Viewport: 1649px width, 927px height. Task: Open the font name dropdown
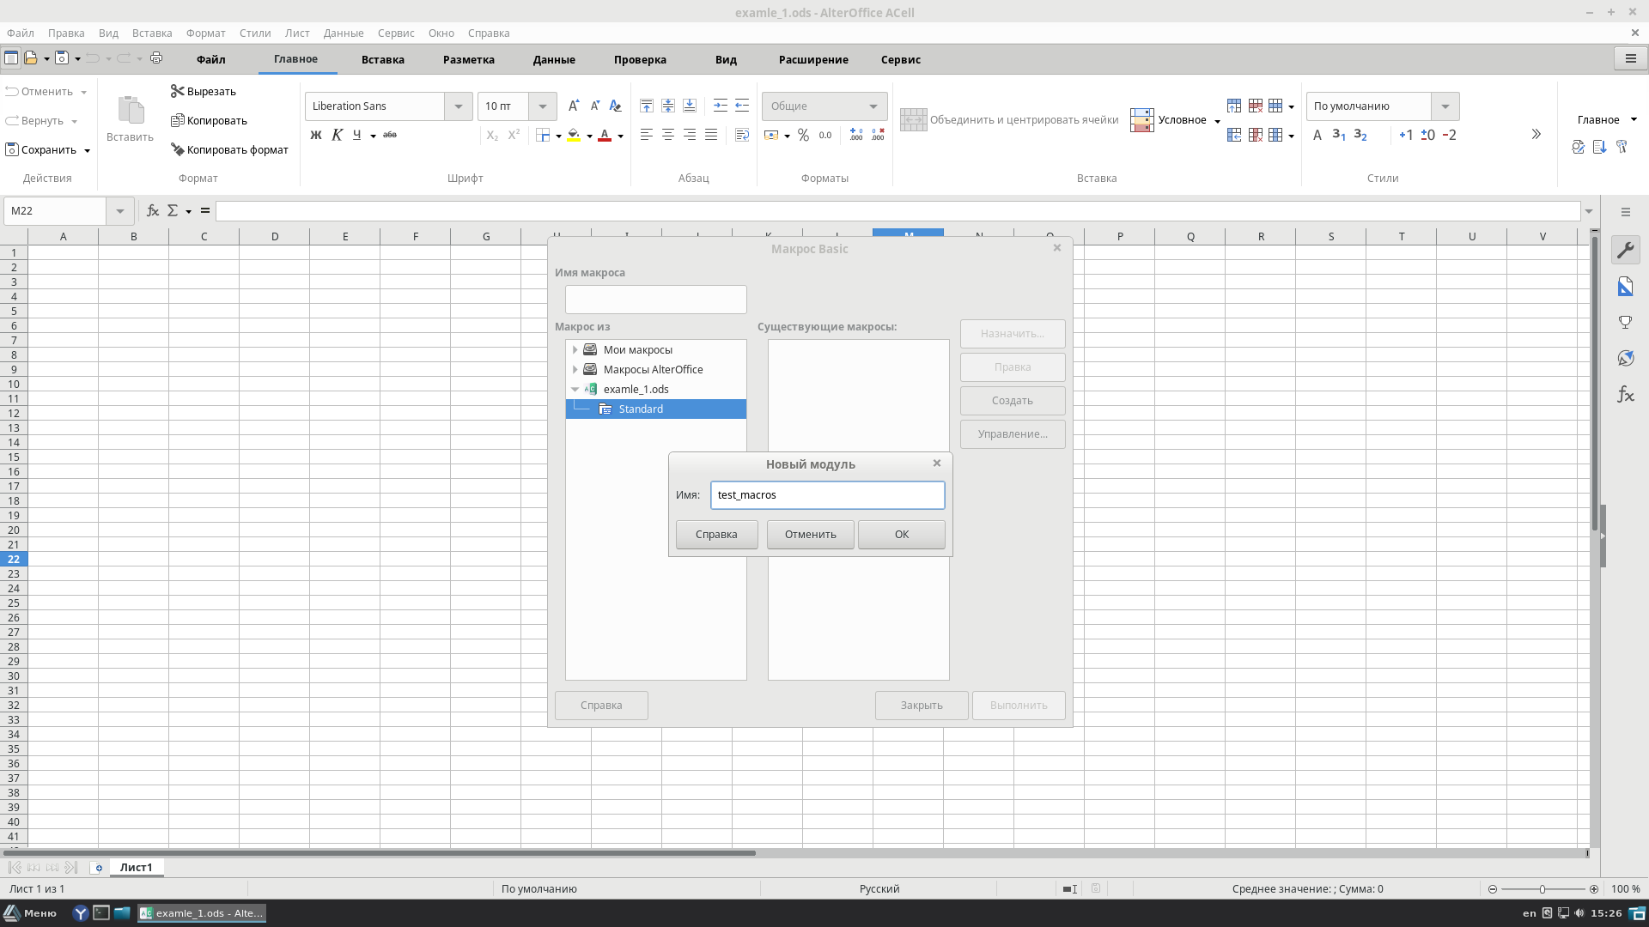coord(459,106)
